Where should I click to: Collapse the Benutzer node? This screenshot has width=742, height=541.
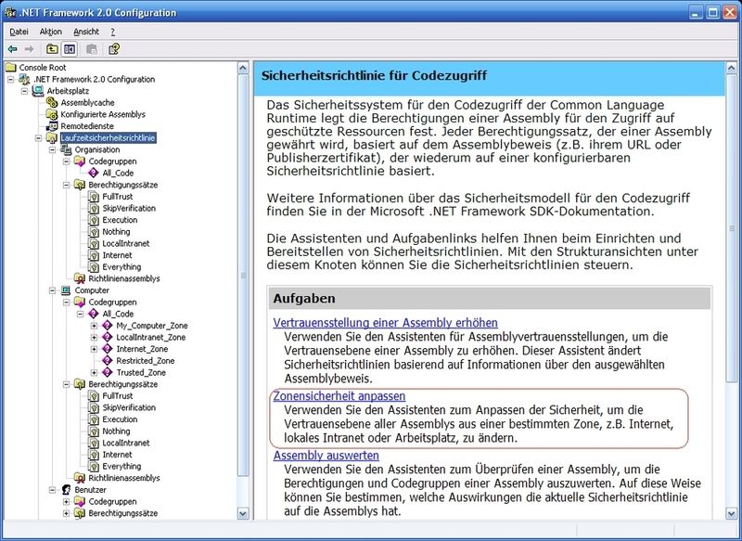pos(53,490)
